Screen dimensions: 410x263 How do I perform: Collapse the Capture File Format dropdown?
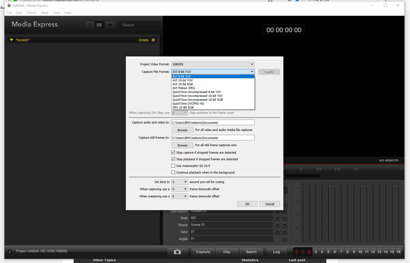pos(213,72)
